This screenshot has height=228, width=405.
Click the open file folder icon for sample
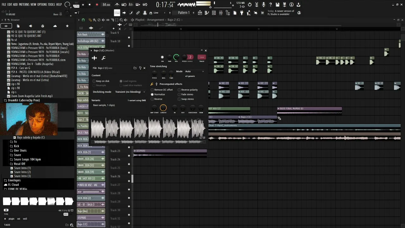click(x=135, y=68)
